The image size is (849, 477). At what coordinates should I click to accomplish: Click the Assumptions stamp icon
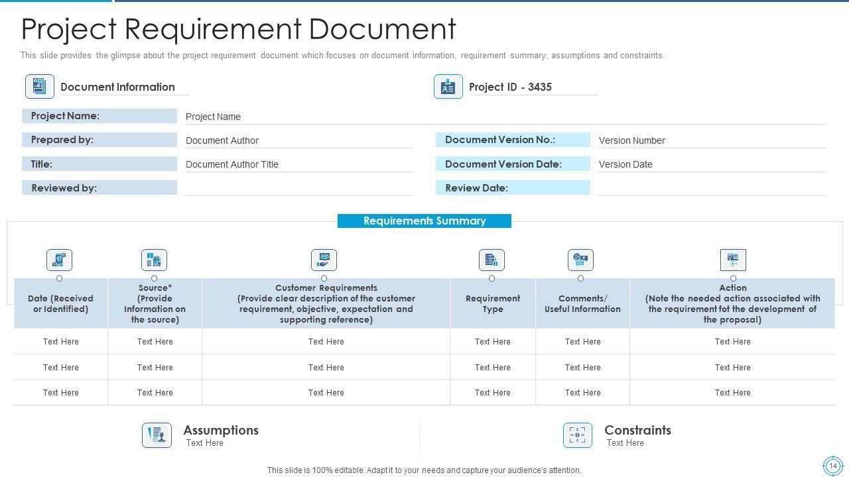tap(157, 435)
